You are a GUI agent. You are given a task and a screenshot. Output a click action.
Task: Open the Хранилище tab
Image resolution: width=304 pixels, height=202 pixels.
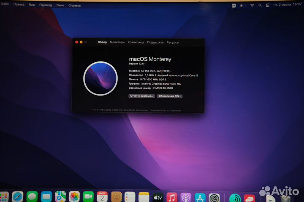(136, 42)
